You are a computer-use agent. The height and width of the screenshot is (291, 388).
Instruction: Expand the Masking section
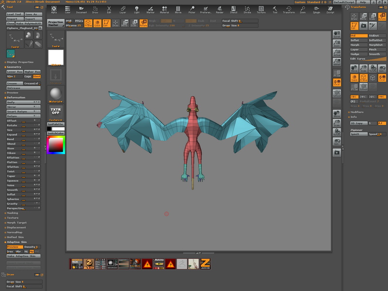[x=12, y=213]
